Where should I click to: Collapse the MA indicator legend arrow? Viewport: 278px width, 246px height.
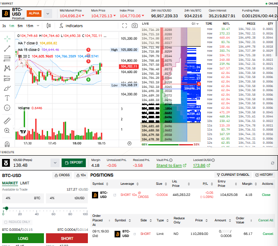pyautogui.click(x=22, y=63)
